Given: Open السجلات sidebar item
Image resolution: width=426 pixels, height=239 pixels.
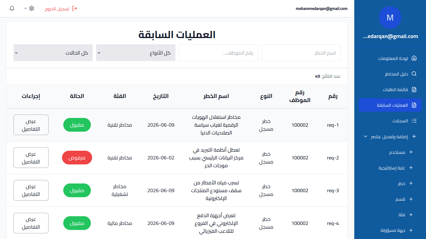Looking at the screenshot, I should pos(390,121).
